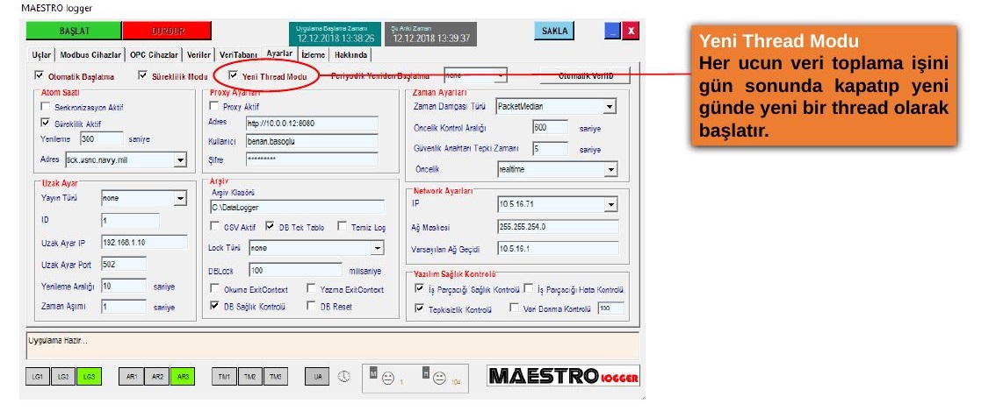This screenshot has width=996, height=411.
Task: Click the TM3 status indicator
Action: [275, 377]
